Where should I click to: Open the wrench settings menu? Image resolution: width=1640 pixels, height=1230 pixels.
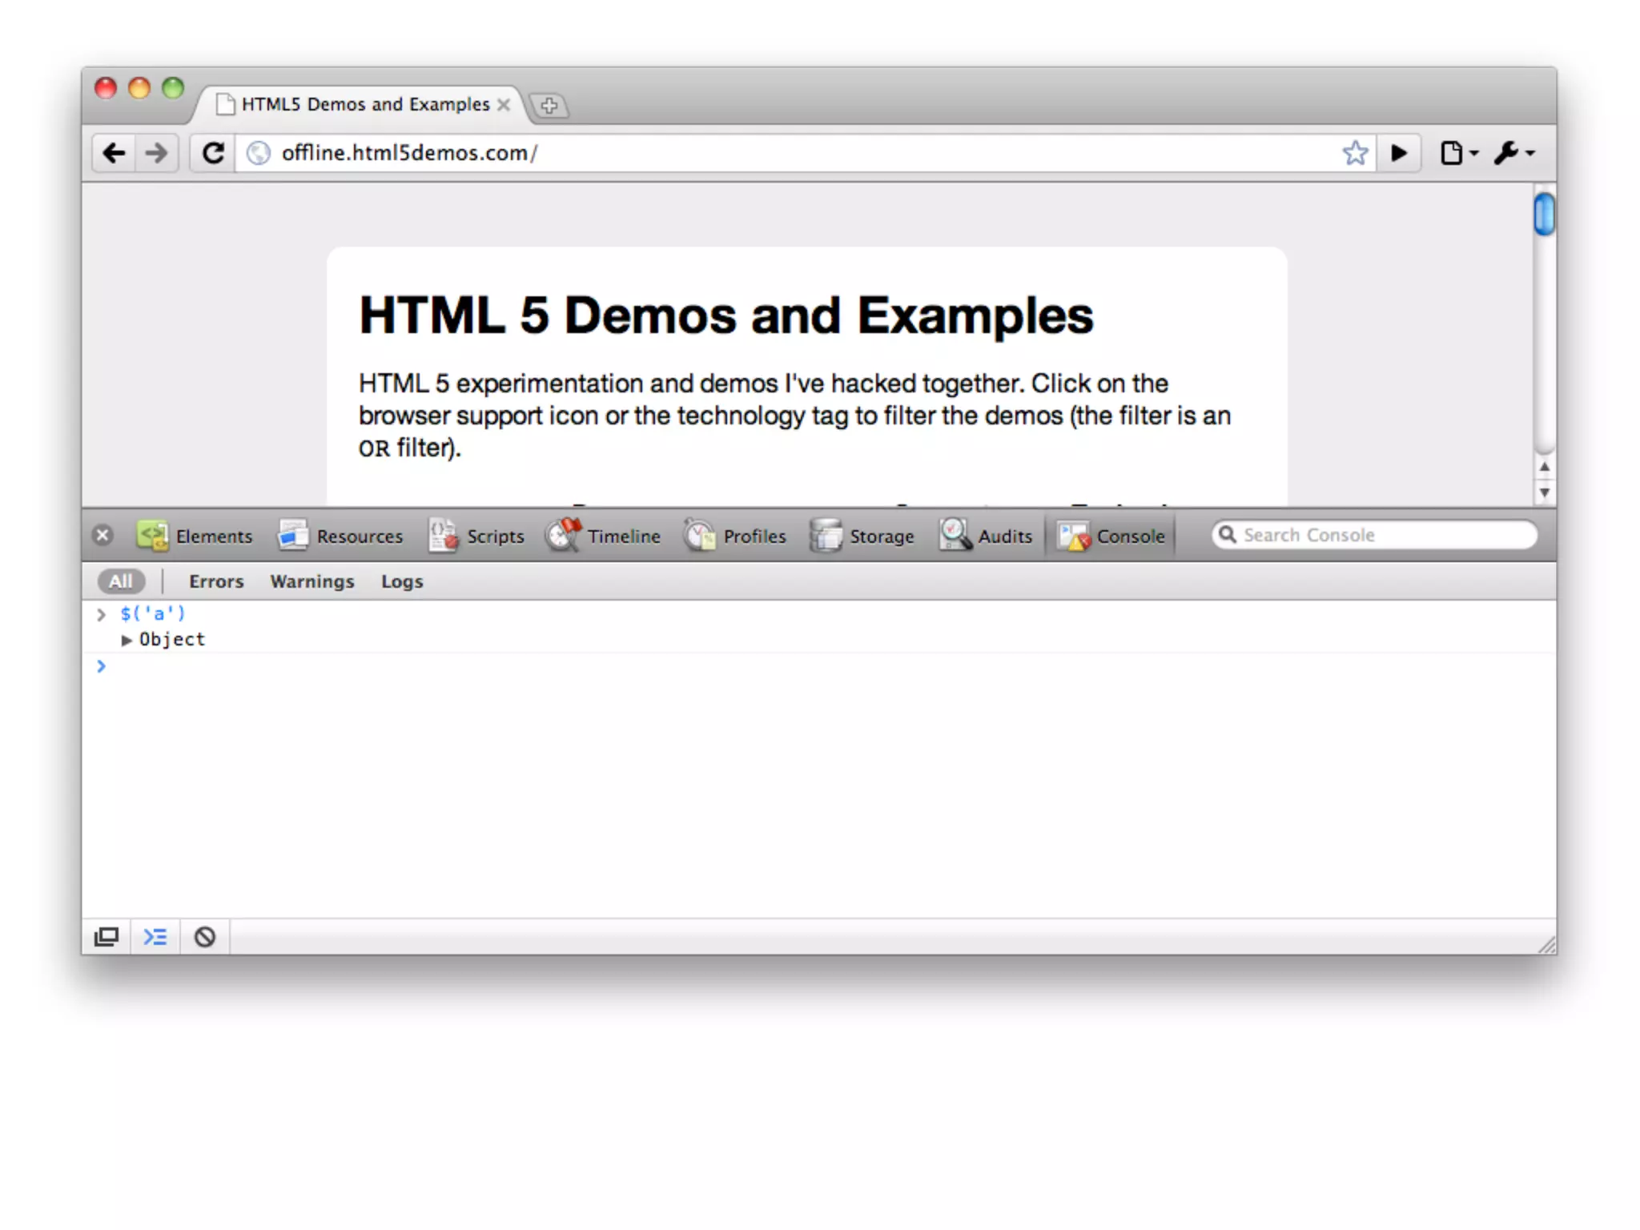[1513, 153]
